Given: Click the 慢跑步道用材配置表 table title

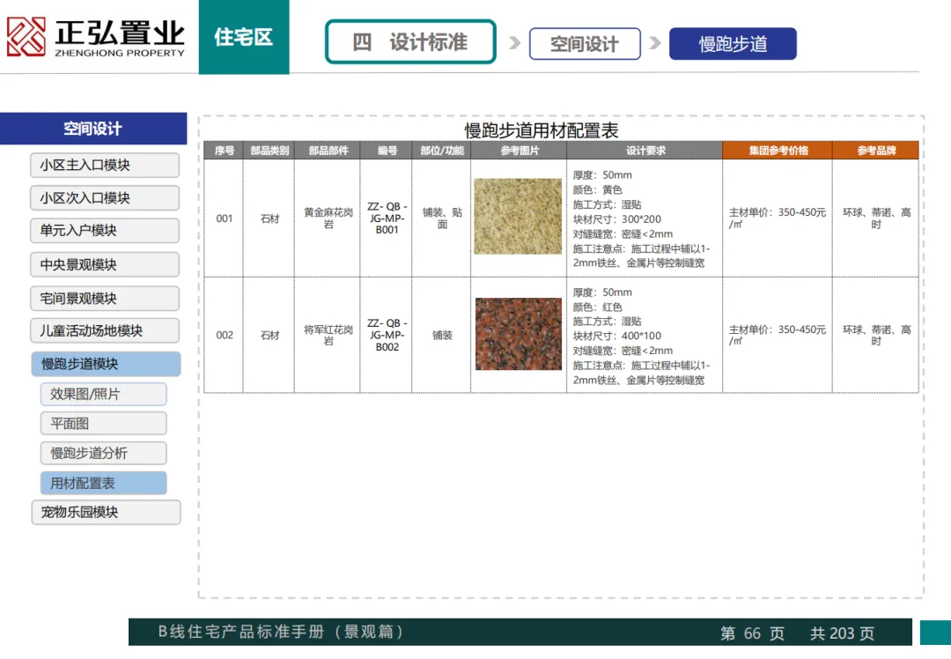Looking at the screenshot, I should pyautogui.click(x=541, y=130).
